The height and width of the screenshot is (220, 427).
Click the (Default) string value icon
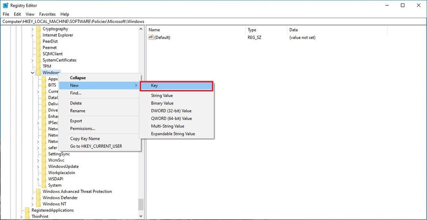pos(151,37)
